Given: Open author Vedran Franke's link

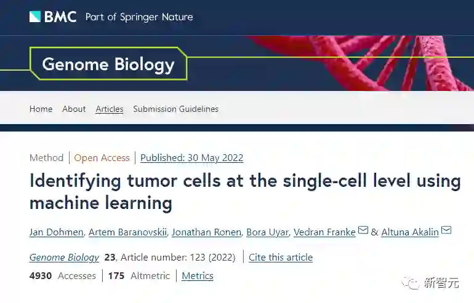Looking at the screenshot, I should (x=324, y=232).
